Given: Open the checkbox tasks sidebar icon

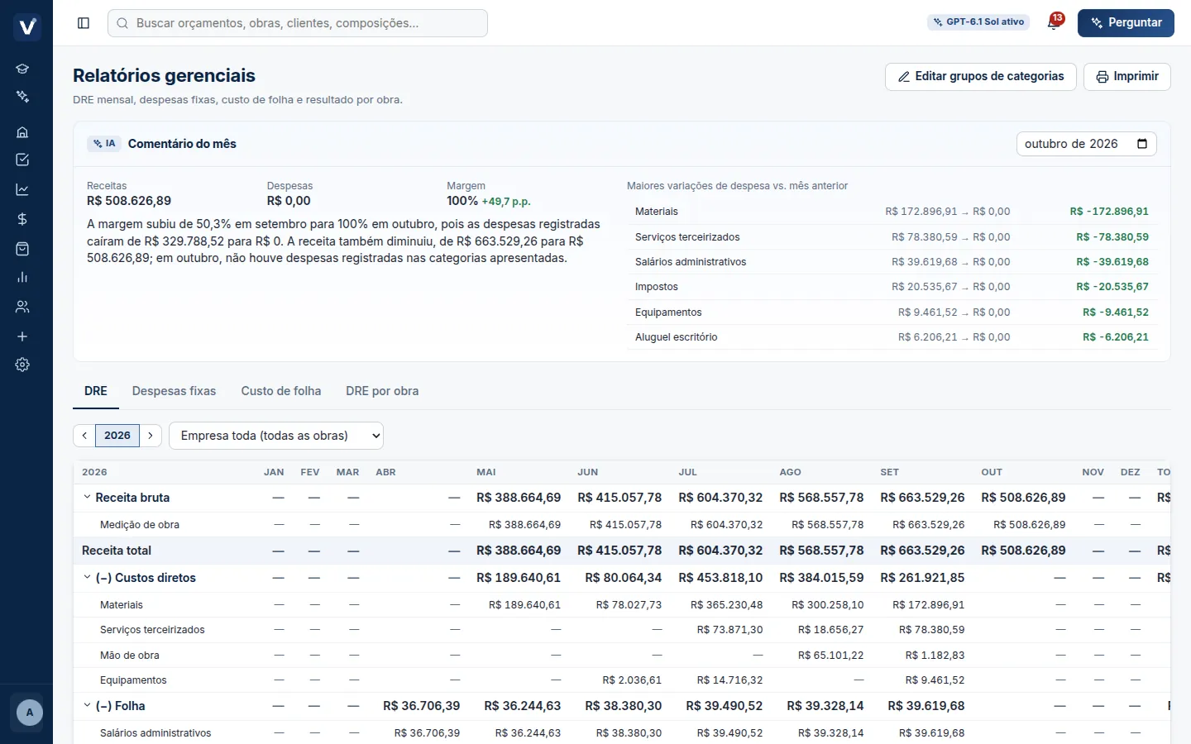Looking at the screenshot, I should coord(22,160).
